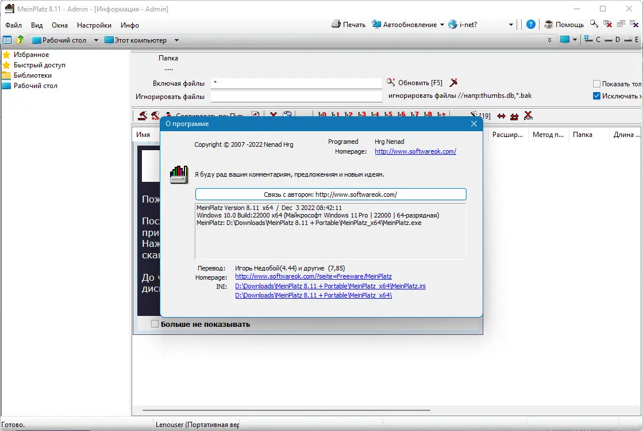Select Быстрый доступ in the sidebar
The height and width of the screenshot is (431, 643).
40,65
